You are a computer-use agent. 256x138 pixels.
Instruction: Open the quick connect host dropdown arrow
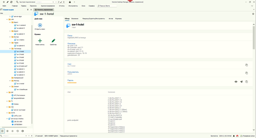tap(53, 2)
